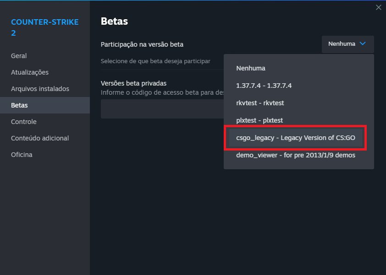This screenshot has height=275, width=386.
Task: Open the Conteúdo adicional section
Action: pos(40,138)
